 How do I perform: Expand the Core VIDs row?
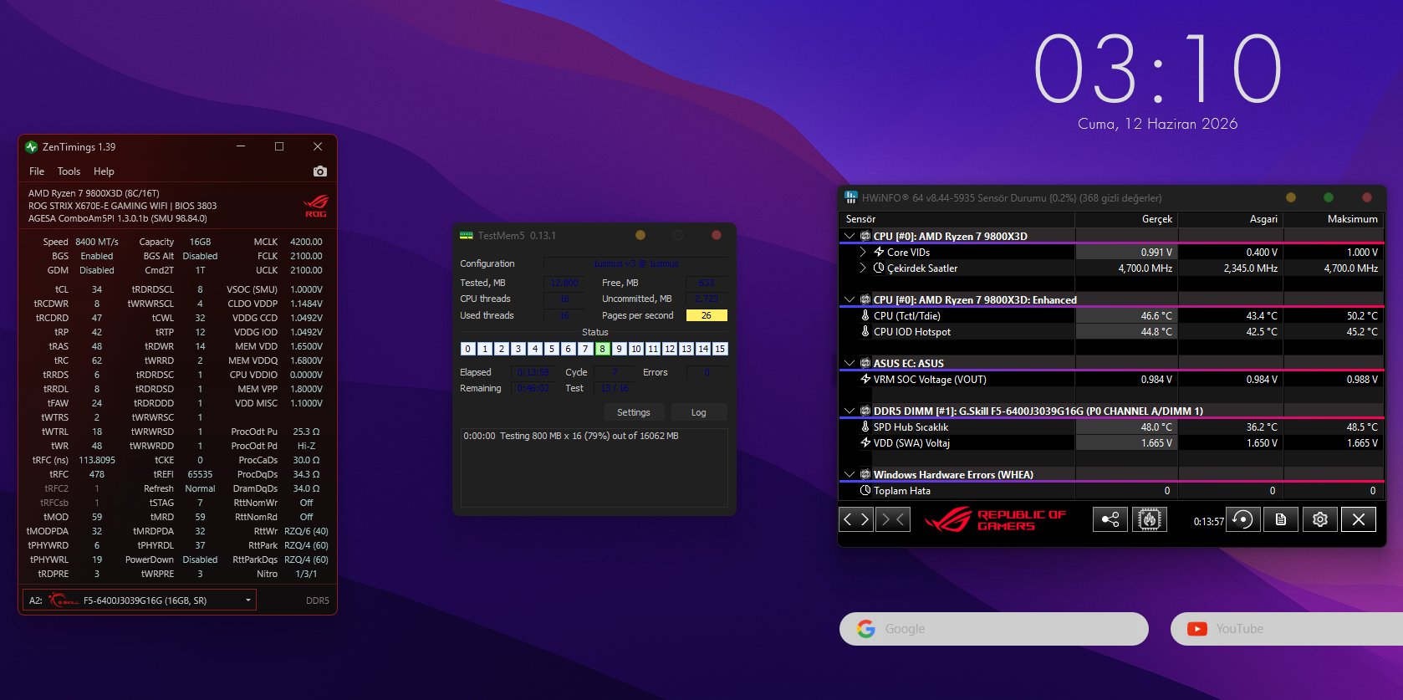click(863, 252)
